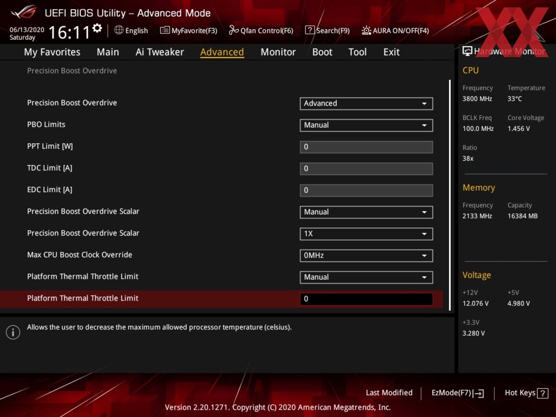Open the Hot Keys question mark box
Screen dimensions: 556x417
click(543, 393)
